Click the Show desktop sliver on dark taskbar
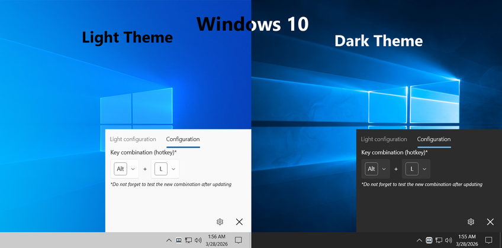This screenshot has width=502, height=248. tap(500, 240)
